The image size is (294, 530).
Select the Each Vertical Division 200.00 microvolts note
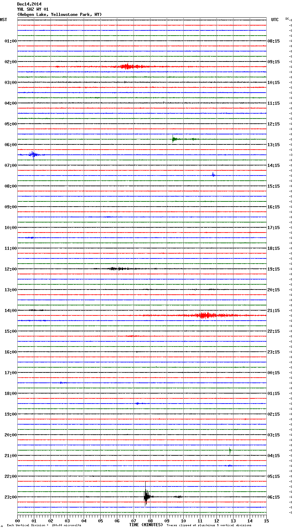tap(44, 526)
